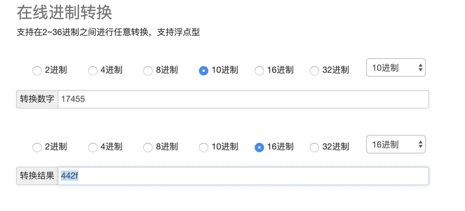Click the highlighted 442f result text
This screenshot has width=465, height=211.
click(69, 175)
